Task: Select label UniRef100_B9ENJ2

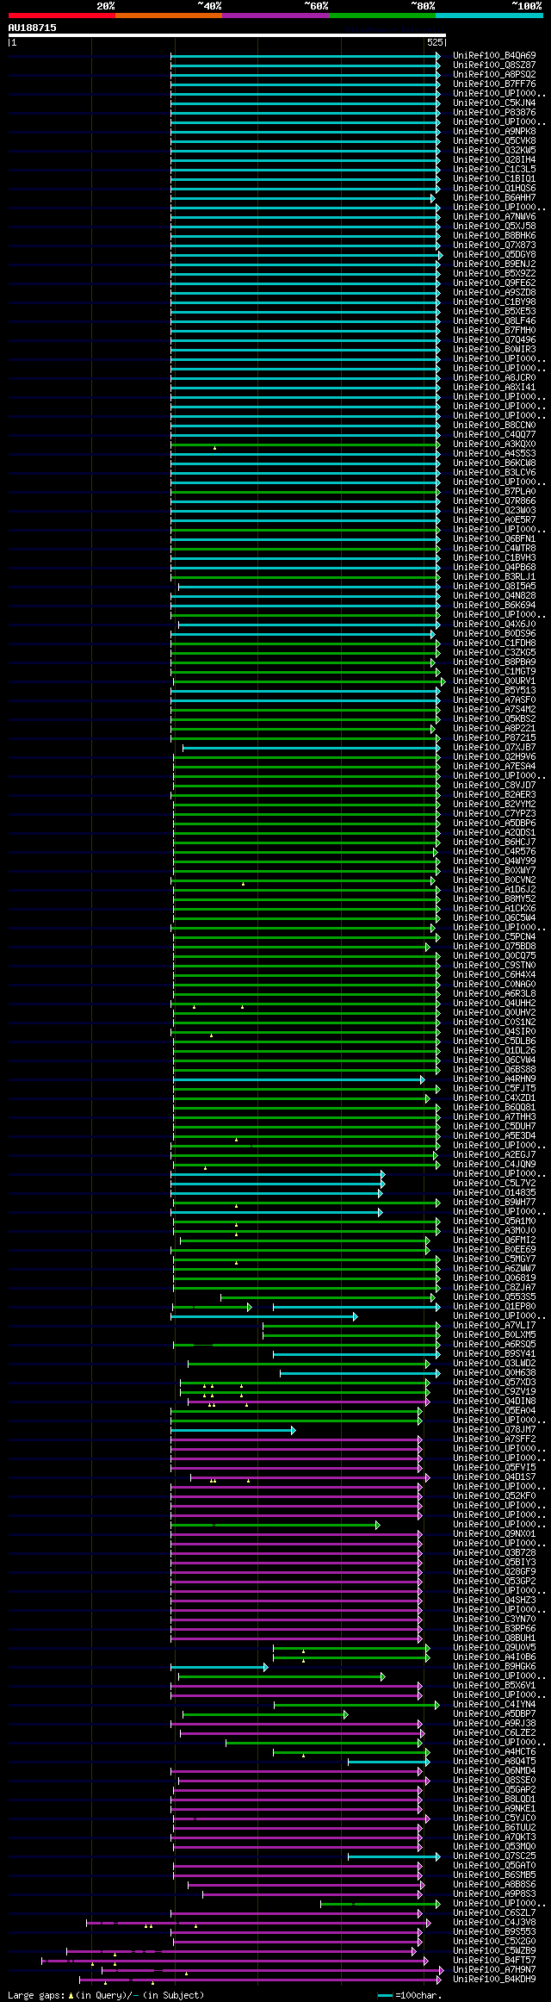Action: (x=494, y=264)
